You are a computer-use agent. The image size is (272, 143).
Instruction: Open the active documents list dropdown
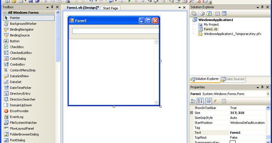(180, 8)
